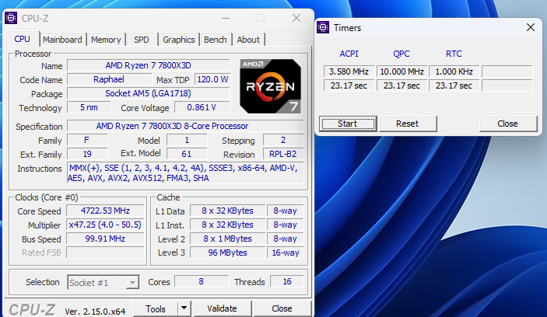Click the Tools button
547x317 pixels.
click(156, 308)
